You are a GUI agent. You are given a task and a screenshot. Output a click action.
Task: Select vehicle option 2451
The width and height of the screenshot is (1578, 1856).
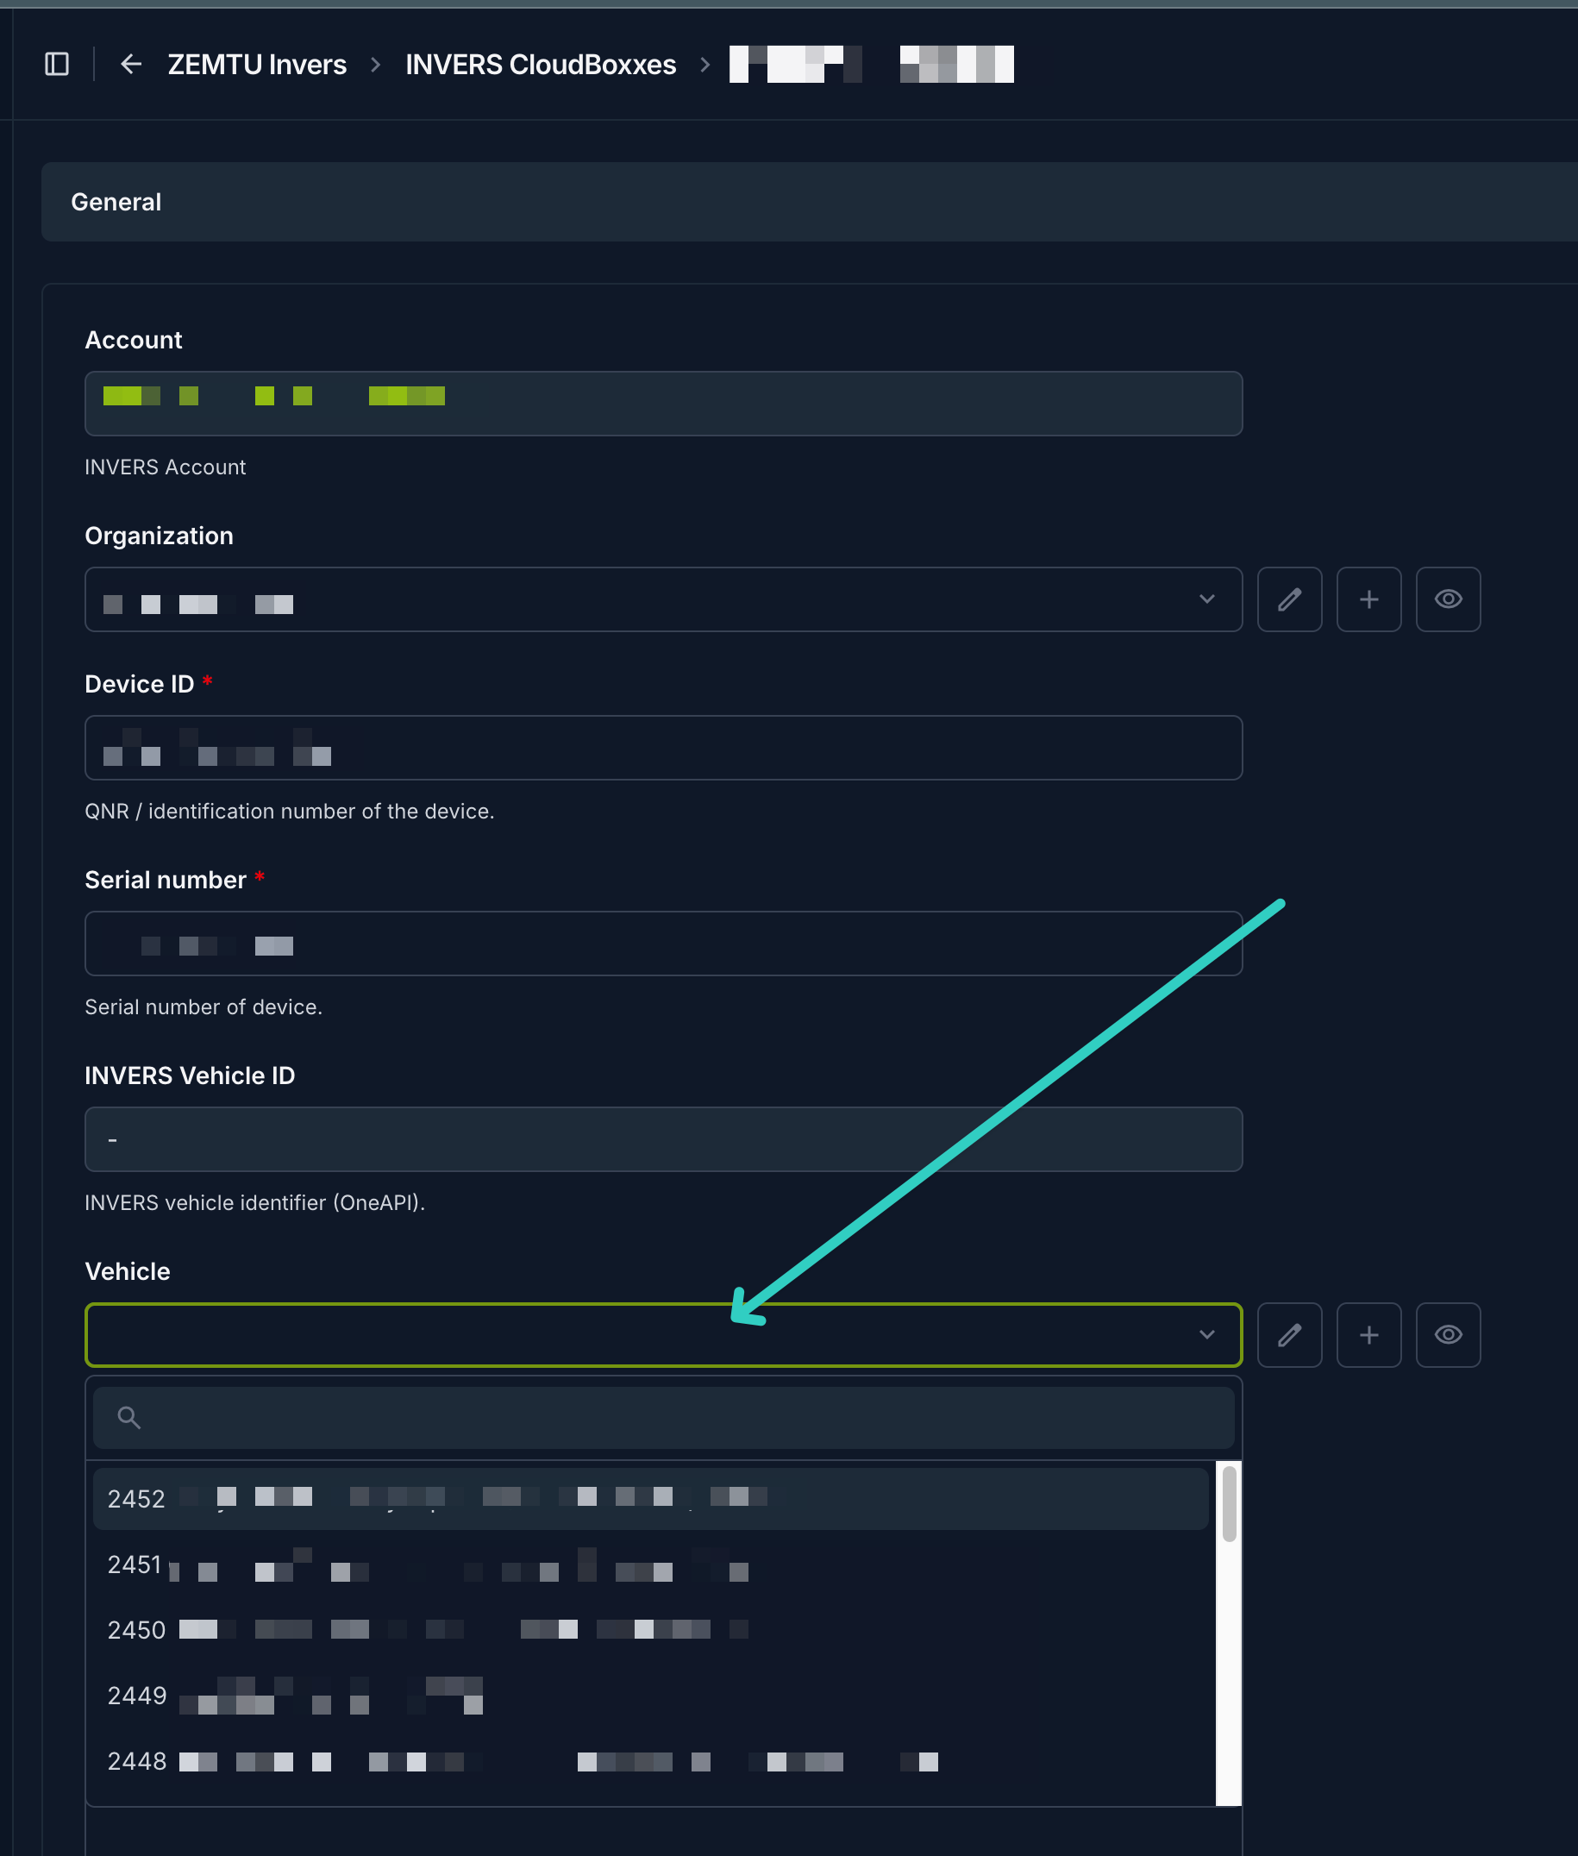click(x=650, y=1565)
